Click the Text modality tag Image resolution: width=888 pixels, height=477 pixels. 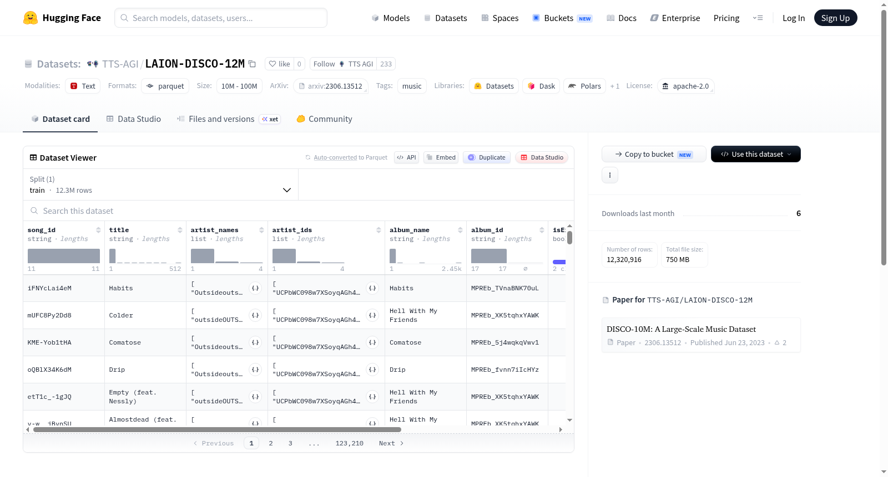pos(83,86)
